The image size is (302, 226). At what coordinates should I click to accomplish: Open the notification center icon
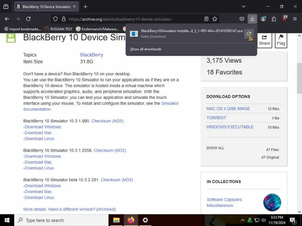pos(293,220)
